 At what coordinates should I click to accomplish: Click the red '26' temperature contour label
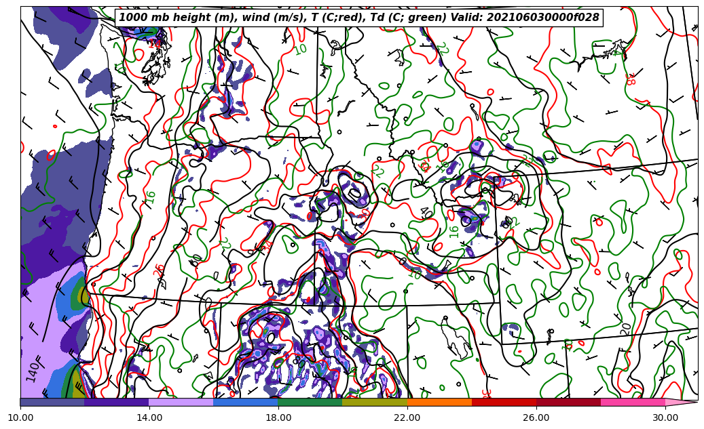[159, 271]
